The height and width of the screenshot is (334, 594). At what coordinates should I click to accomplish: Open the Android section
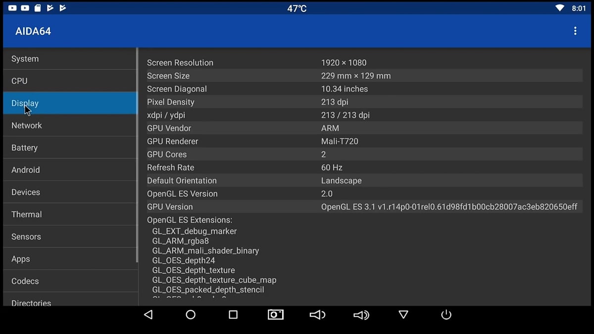(70, 170)
